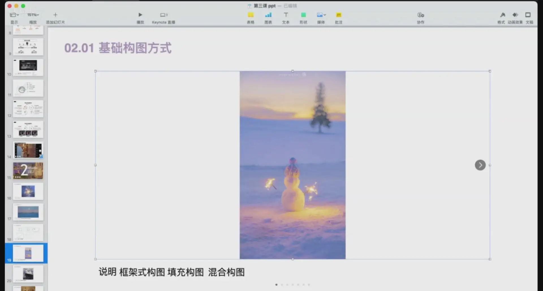This screenshot has width=543, height=291.
Task: Open the 151% zoom dropdown
Action: coord(33,15)
